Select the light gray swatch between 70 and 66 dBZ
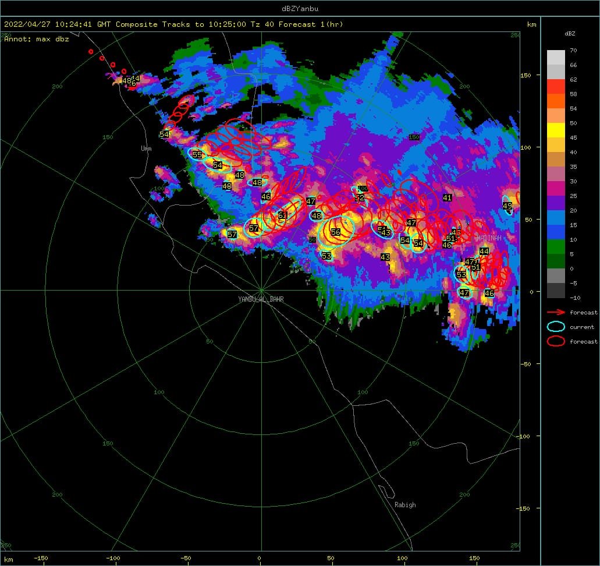The height and width of the screenshot is (566, 600). pyautogui.click(x=556, y=58)
